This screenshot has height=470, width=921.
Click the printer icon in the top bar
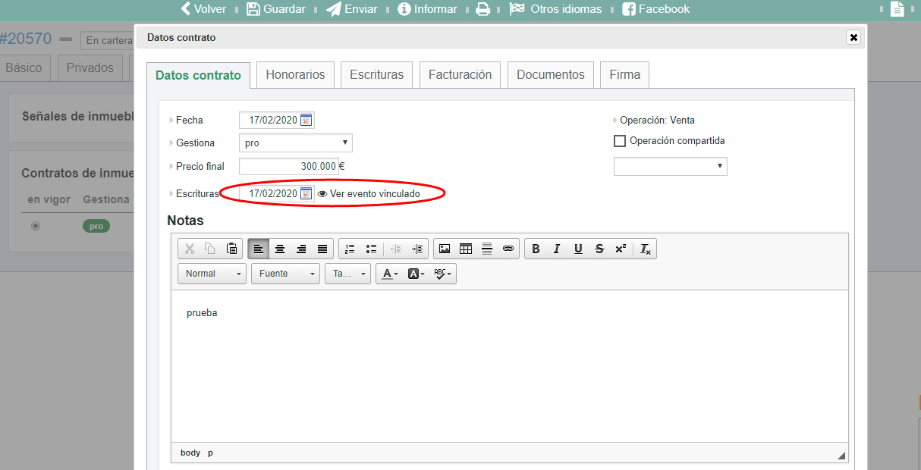tap(483, 9)
